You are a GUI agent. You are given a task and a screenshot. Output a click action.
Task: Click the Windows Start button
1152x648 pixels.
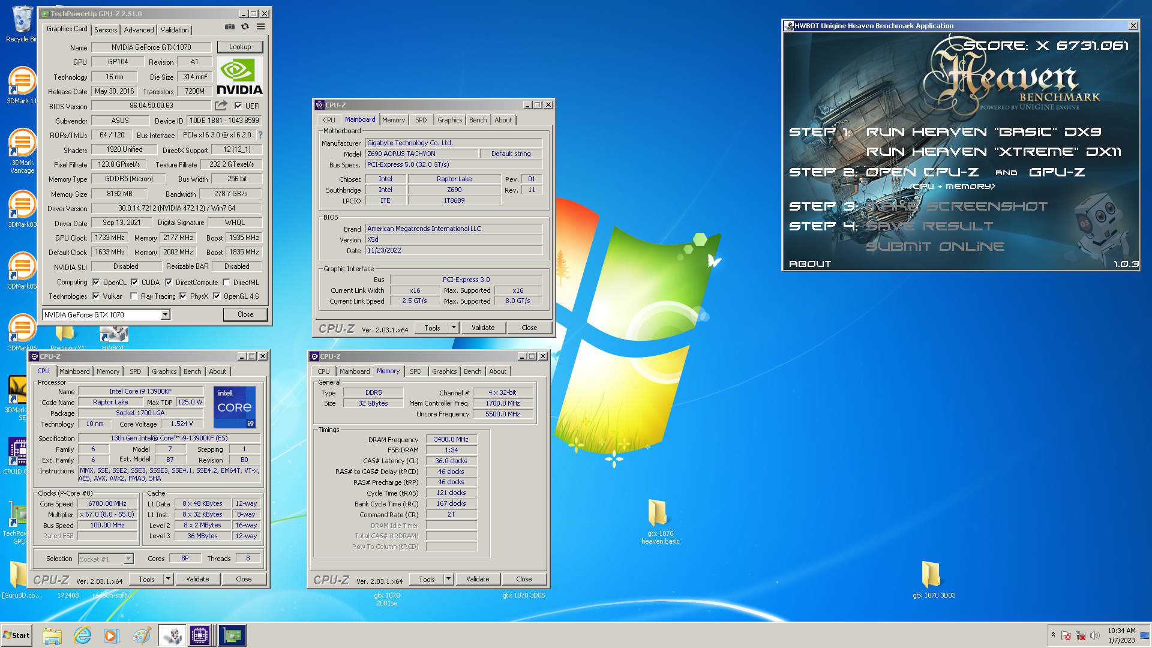tap(17, 635)
